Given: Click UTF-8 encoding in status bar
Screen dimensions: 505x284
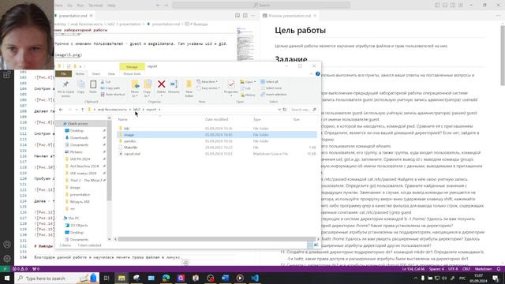Looking at the screenshot, I should 453,269.
